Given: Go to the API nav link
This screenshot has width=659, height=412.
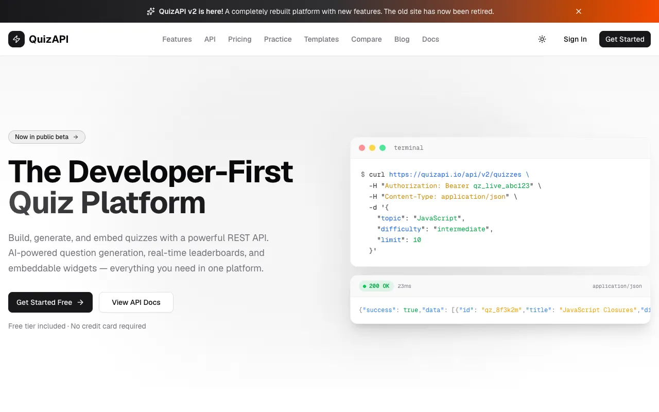Looking at the screenshot, I should (x=210, y=39).
